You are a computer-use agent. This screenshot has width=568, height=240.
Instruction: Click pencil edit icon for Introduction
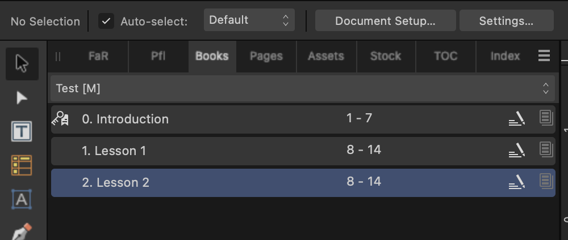point(517,118)
